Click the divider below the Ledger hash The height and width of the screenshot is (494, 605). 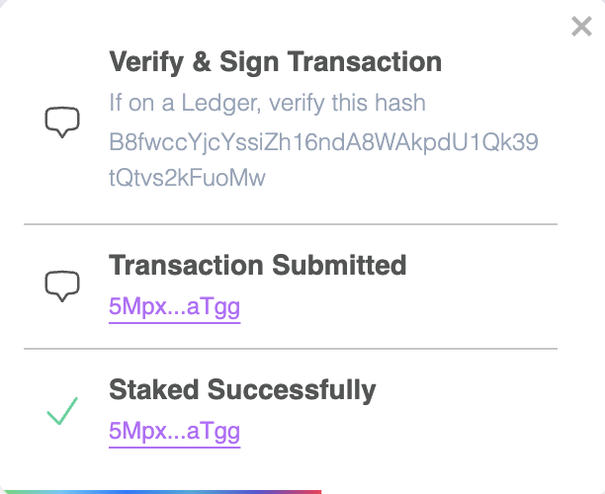[291, 224]
